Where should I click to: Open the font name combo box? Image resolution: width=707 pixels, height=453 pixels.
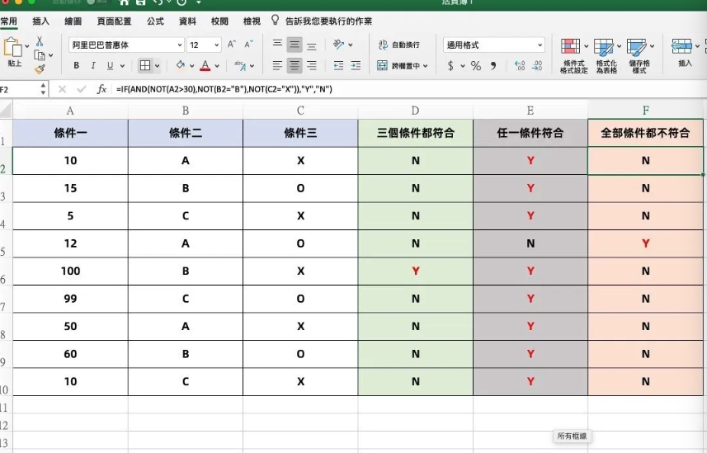click(x=126, y=45)
